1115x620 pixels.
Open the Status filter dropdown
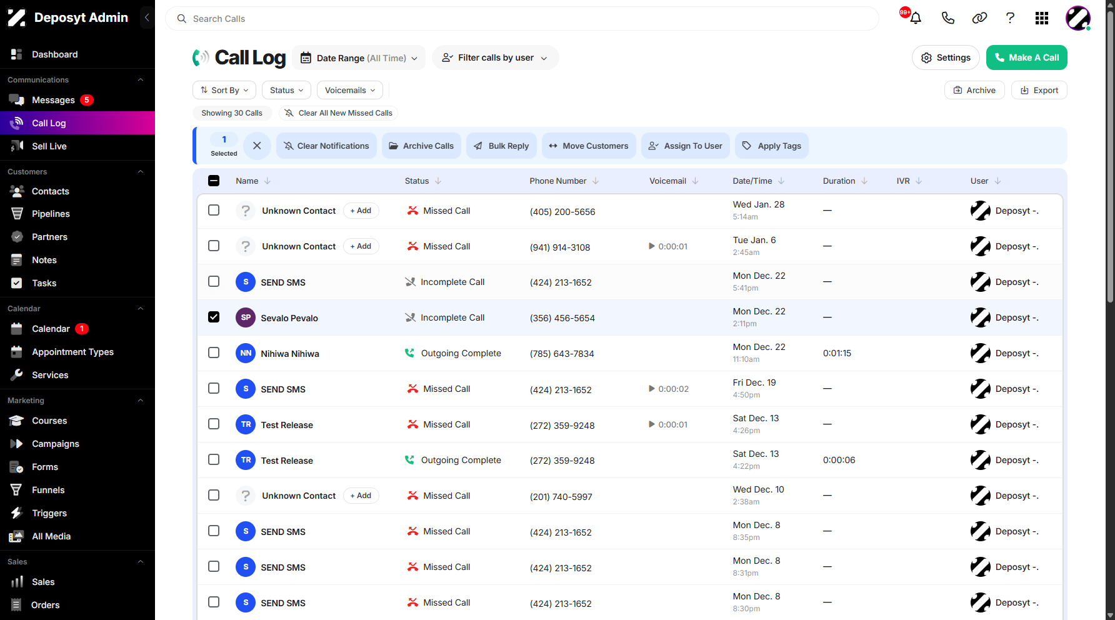pyautogui.click(x=286, y=90)
